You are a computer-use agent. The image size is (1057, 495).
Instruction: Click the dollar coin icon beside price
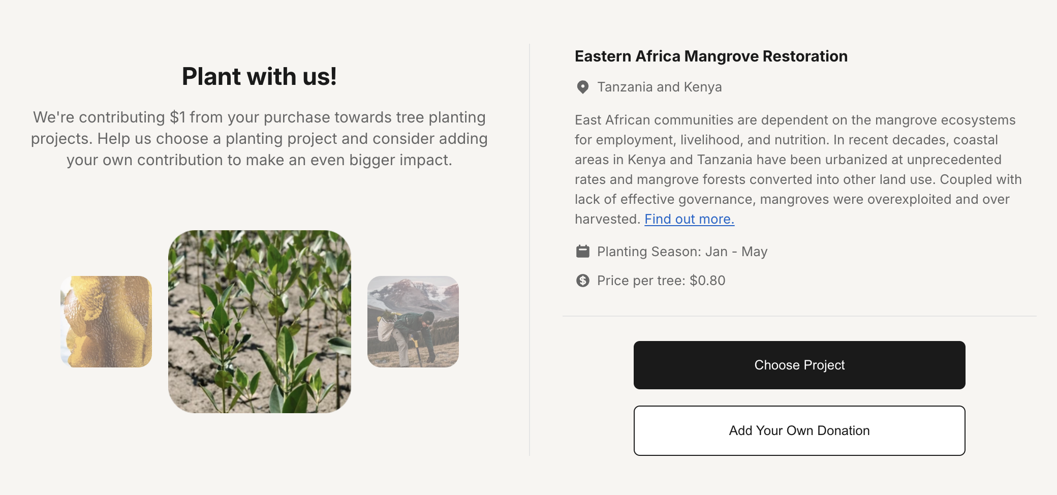tap(583, 281)
